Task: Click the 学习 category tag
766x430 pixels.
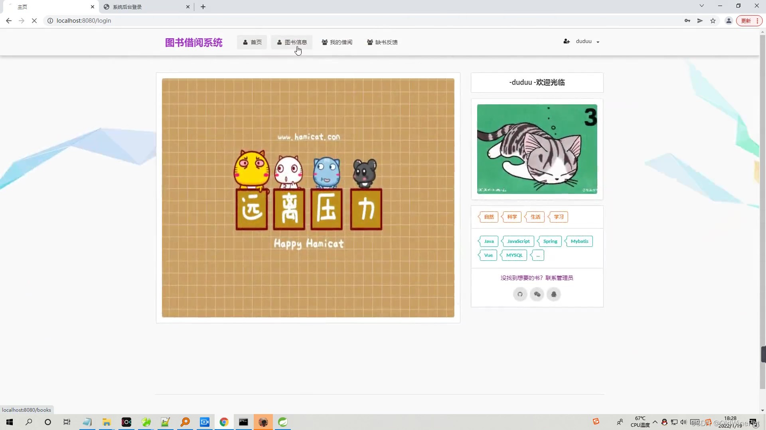Action: [558, 217]
